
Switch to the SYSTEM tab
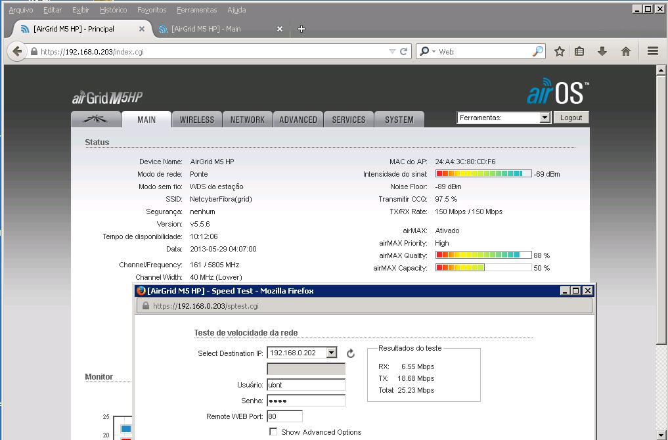click(399, 120)
